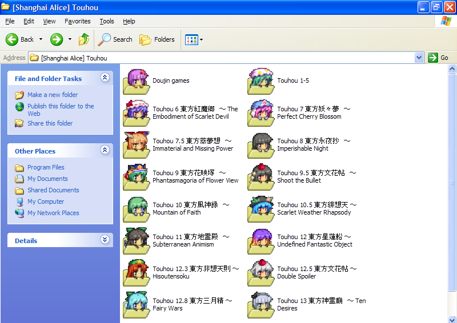Select the Touhou 13 Ten Desires folder icon
Image resolution: width=457 pixels, height=323 pixels.
coord(261,305)
